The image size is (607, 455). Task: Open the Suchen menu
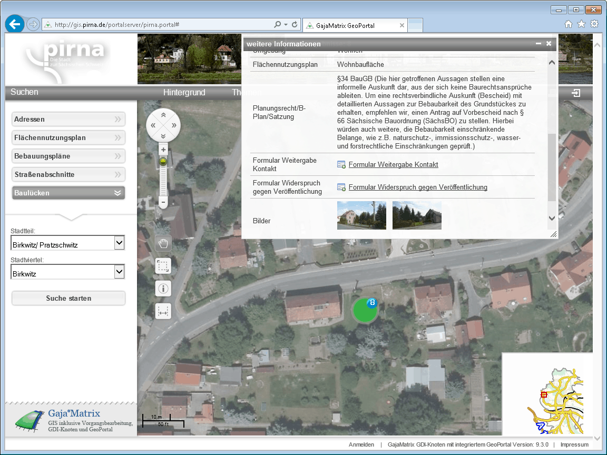(x=24, y=92)
